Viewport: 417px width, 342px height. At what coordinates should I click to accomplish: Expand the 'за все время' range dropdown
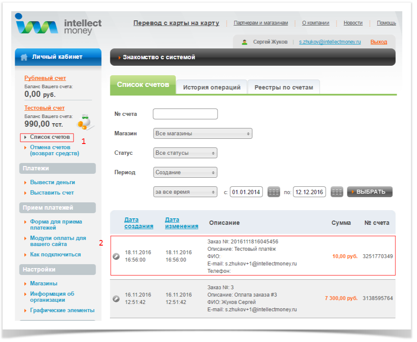coord(185,192)
